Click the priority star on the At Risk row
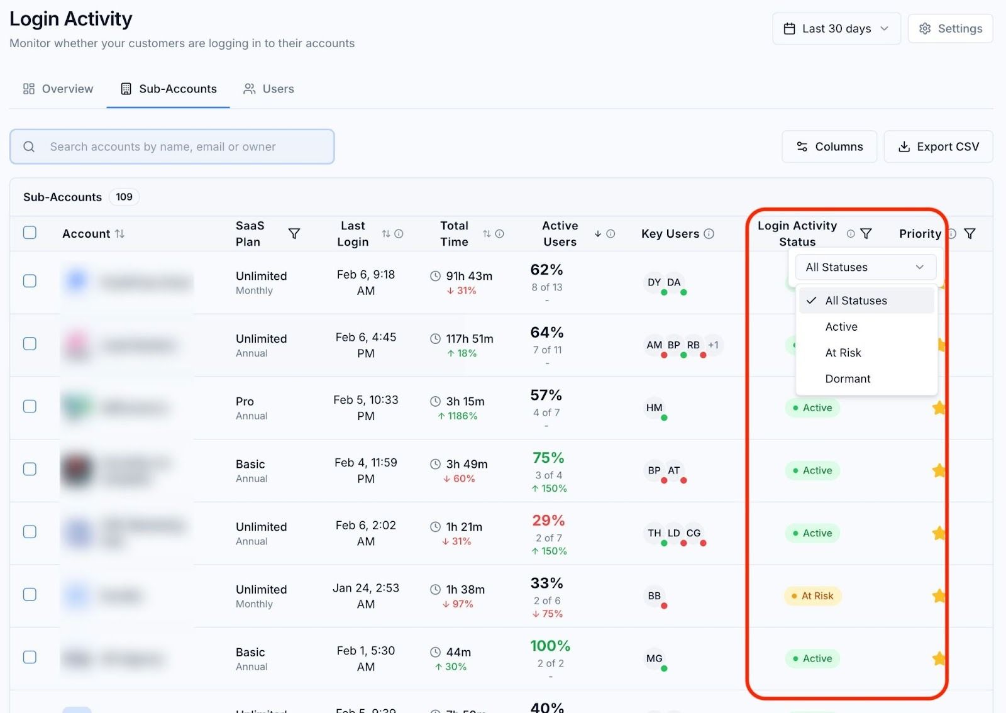This screenshot has width=1006, height=713. pos(939,595)
